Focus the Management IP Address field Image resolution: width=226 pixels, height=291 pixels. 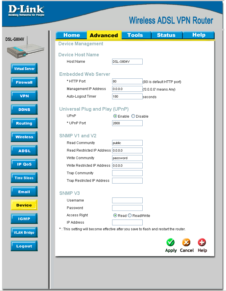point(127,89)
